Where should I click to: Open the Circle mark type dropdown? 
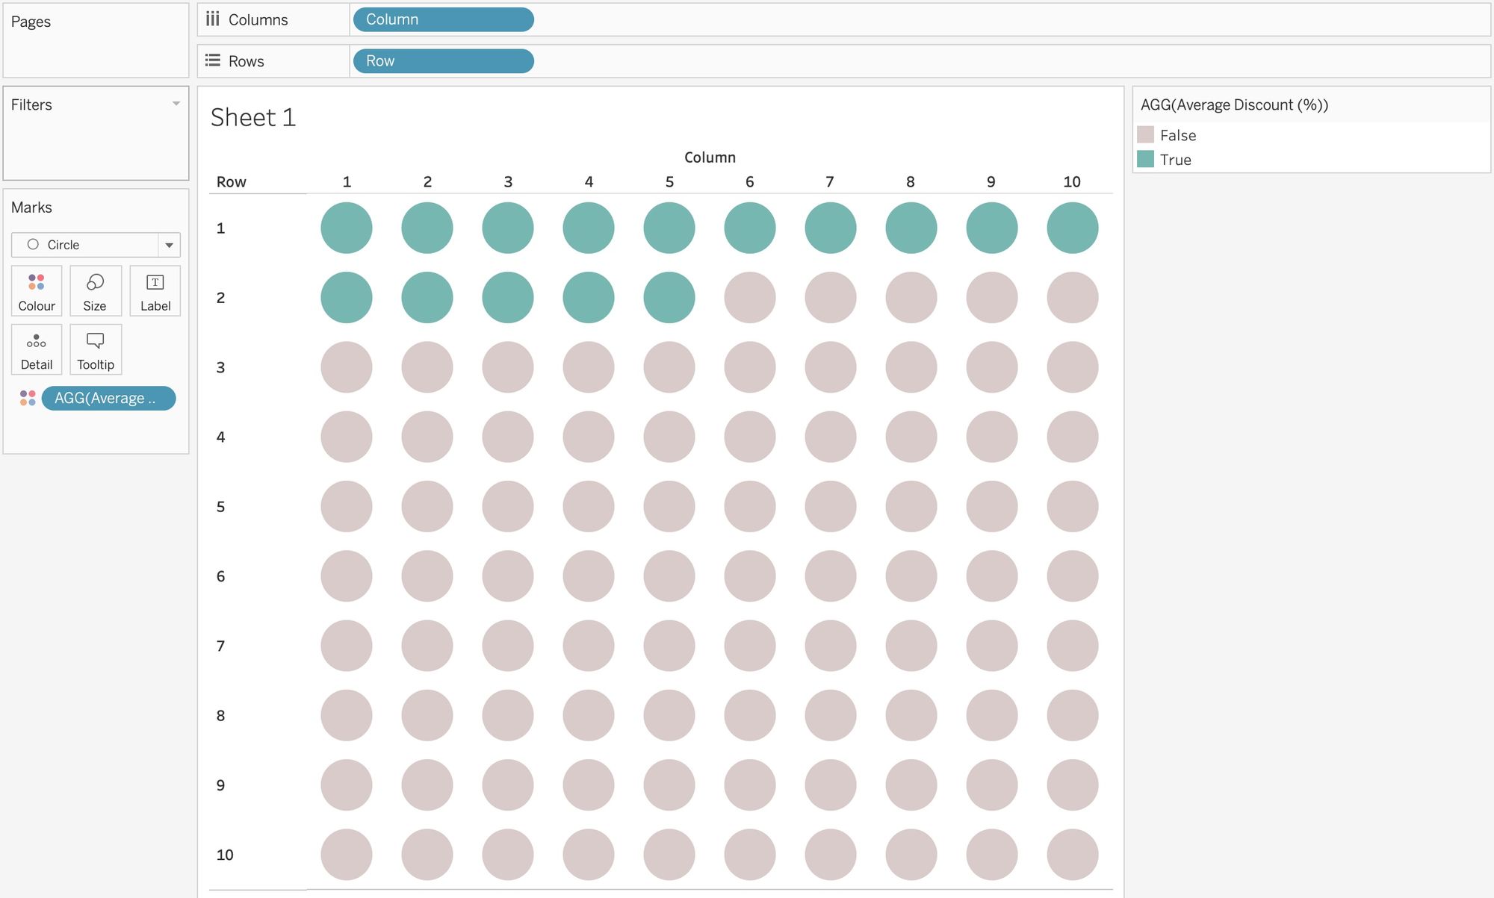tap(170, 245)
